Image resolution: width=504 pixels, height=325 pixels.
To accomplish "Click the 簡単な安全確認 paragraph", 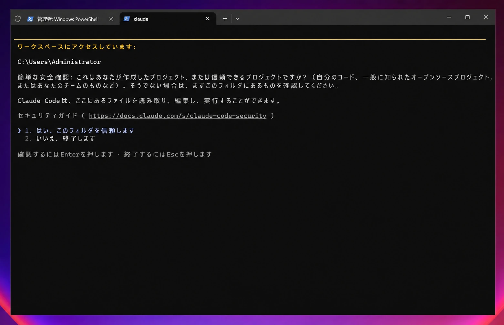I will point(255,81).
